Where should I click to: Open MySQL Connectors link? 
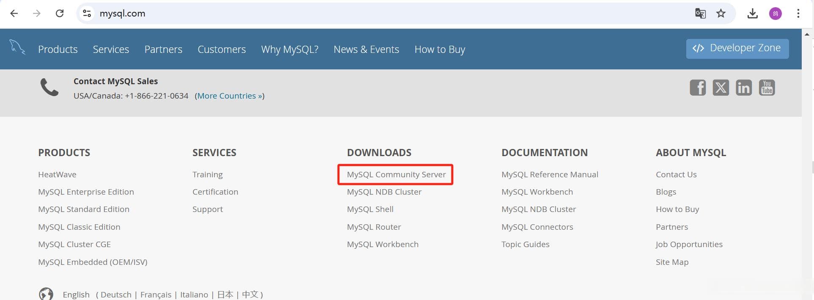[x=537, y=227]
